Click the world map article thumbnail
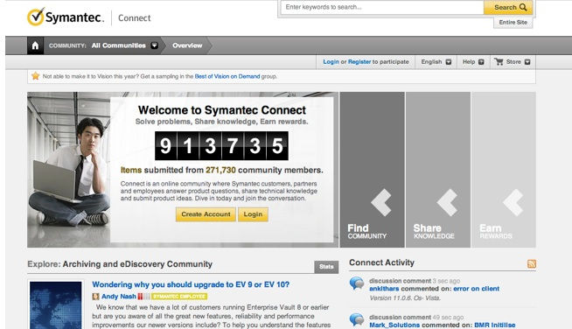 (56, 304)
